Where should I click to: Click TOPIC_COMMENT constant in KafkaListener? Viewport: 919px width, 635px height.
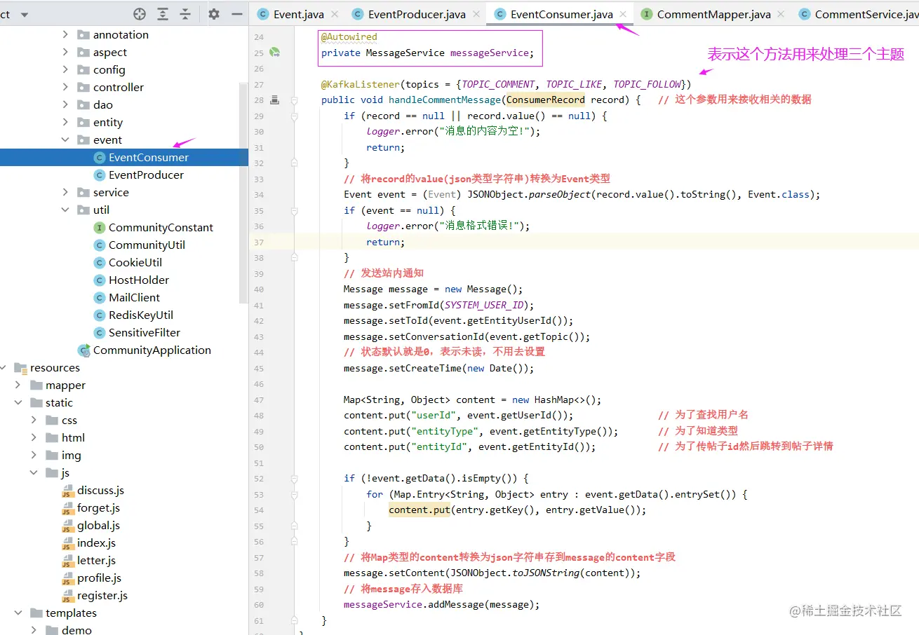(497, 84)
